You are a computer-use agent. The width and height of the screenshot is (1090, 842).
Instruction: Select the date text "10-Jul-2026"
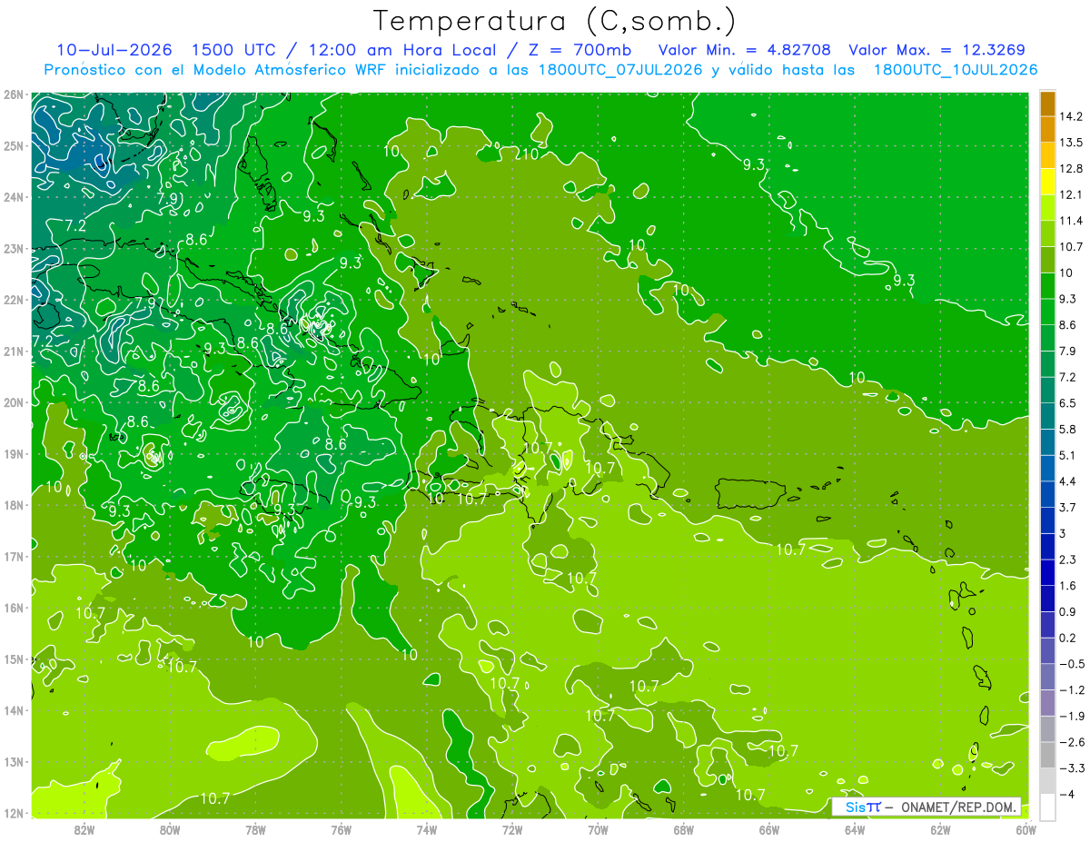pos(113,50)
